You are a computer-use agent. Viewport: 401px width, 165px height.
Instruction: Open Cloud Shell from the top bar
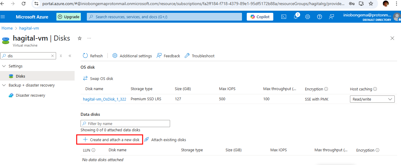click(x=284, y=17)
